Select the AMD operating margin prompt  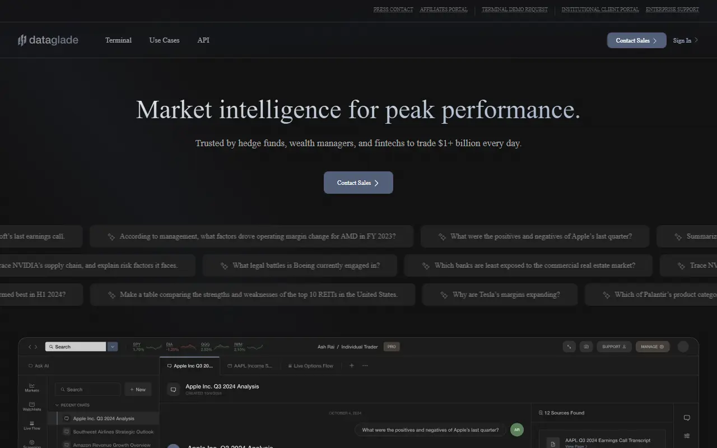[x=252, y=236]
